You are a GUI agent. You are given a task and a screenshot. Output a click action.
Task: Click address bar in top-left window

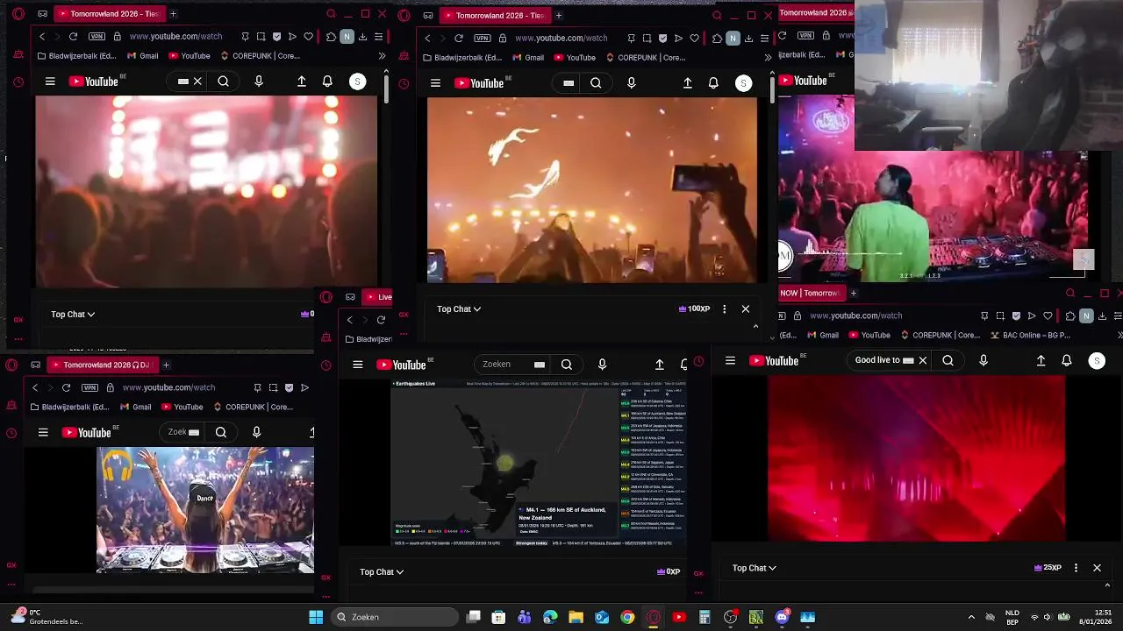click(x=175, y=37)
